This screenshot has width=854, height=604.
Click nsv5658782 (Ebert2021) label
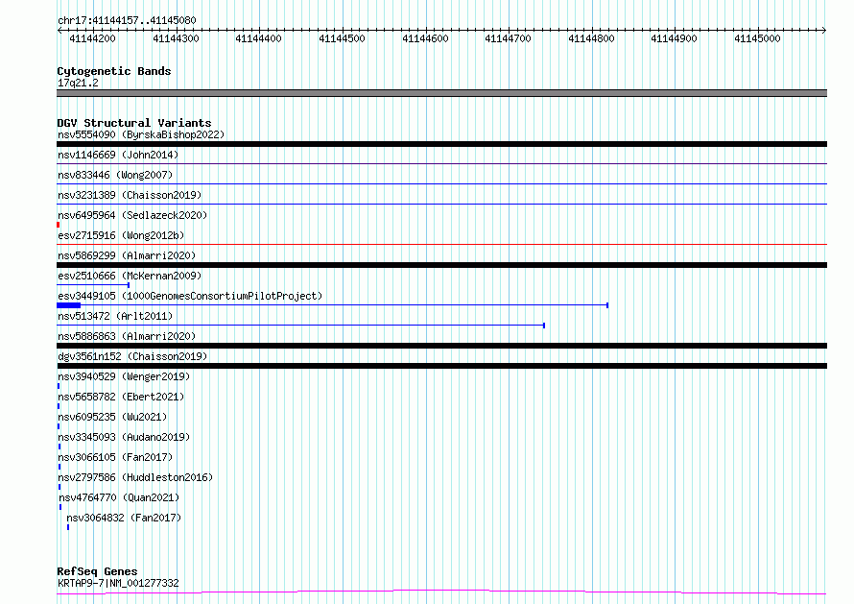click(x=121, y=397)
